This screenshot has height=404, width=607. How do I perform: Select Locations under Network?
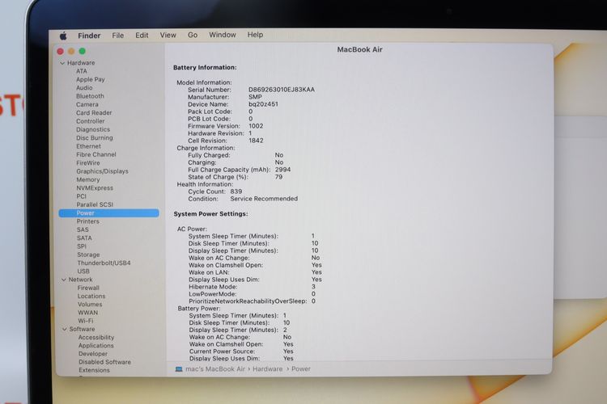point(91,297)
